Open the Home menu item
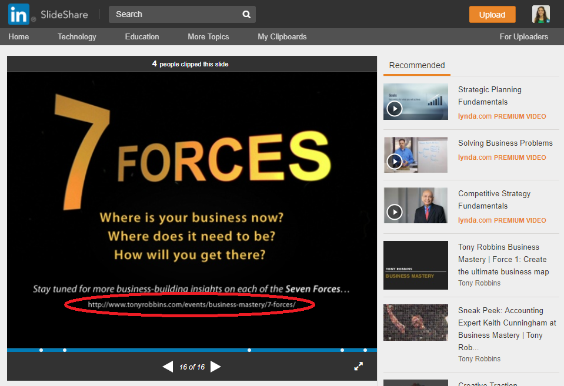Image resolution: width=564 pixels, height=386 pixels. 19,36
